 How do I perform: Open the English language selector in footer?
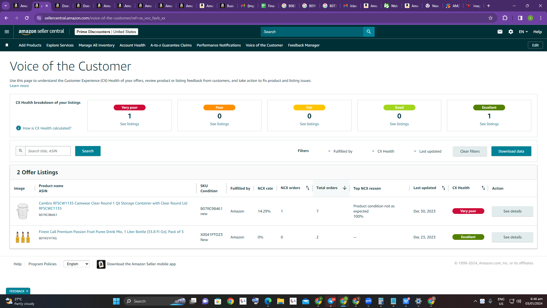[x=77, y=264]
